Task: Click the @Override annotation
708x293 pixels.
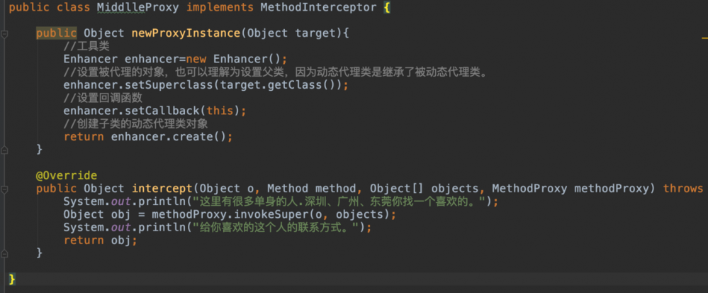Action: [x=66, y=175]
